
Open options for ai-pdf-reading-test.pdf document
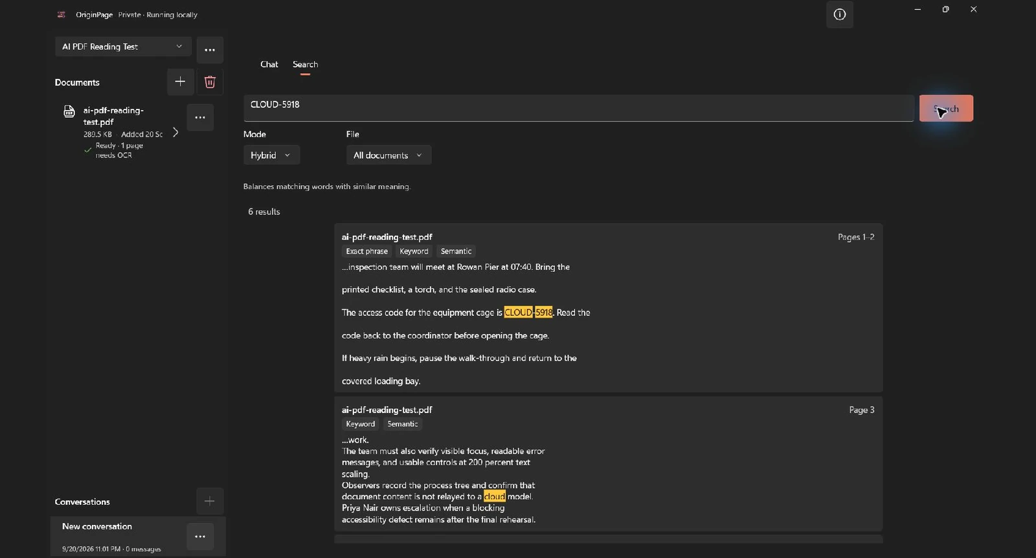(200, 118)
